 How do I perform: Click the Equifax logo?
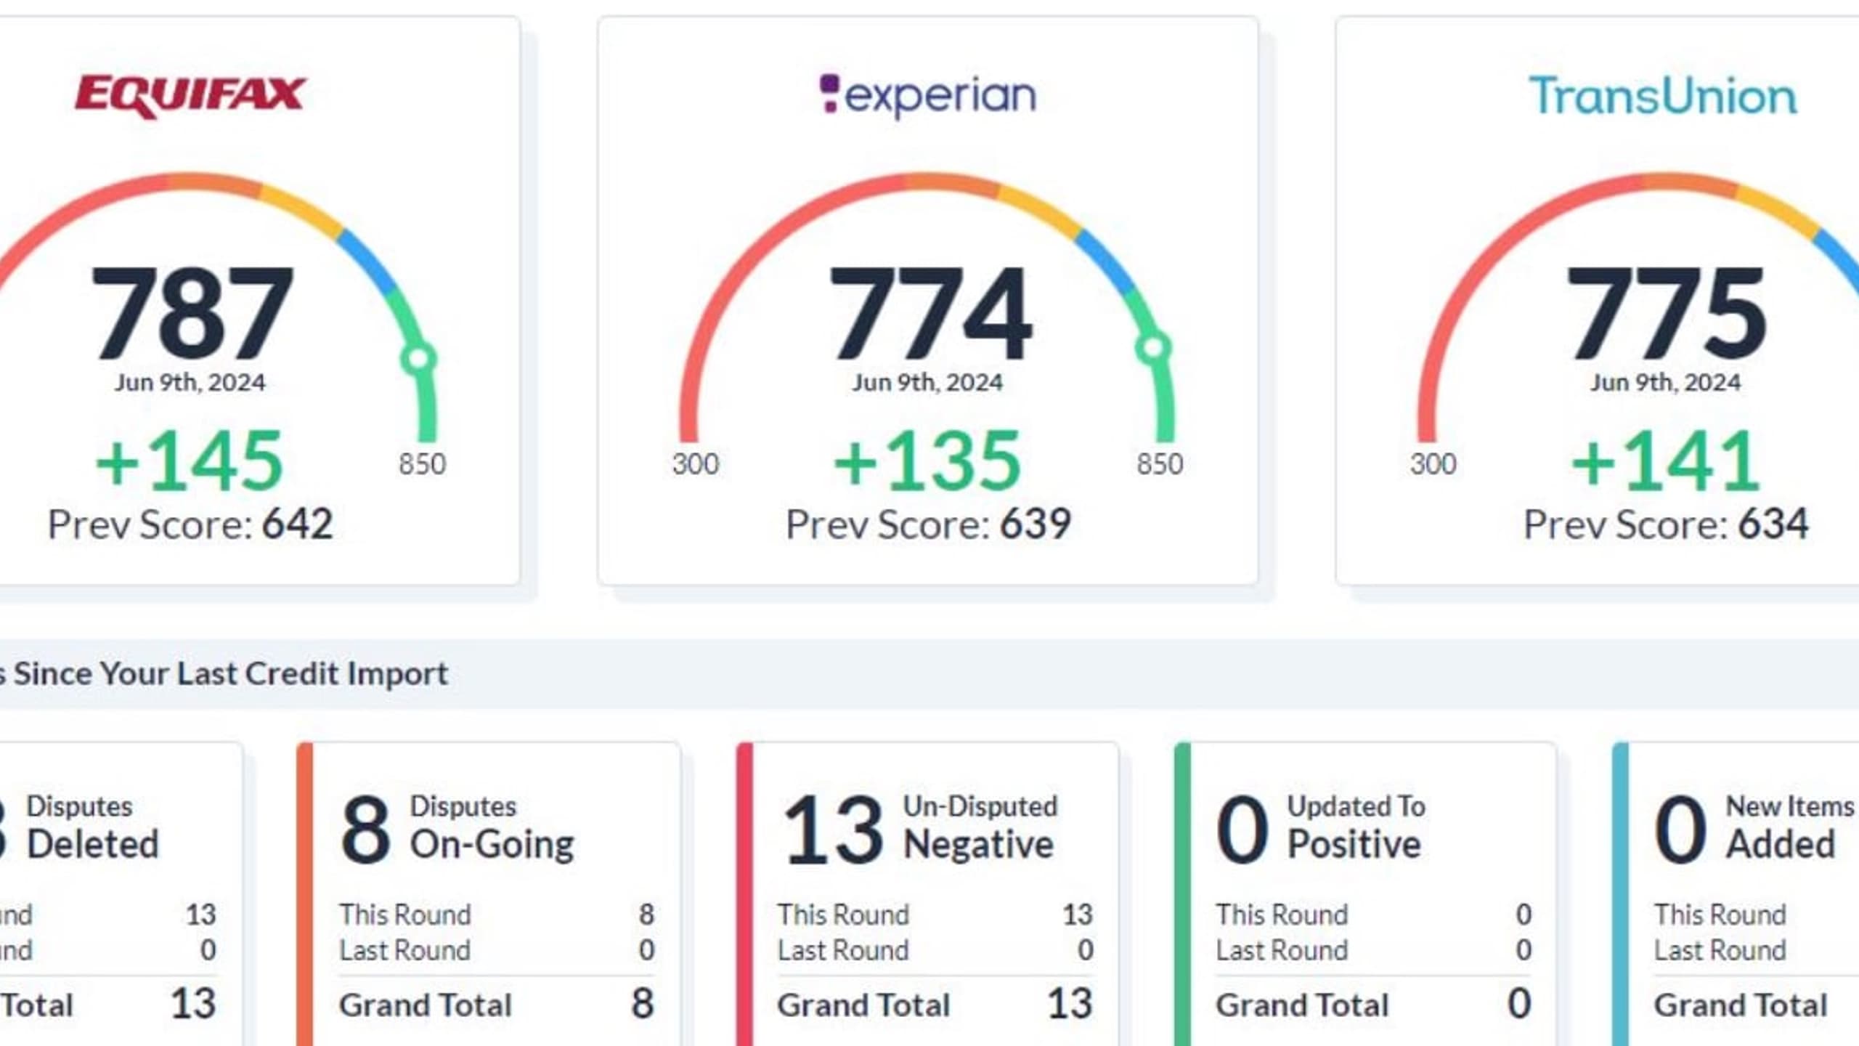tap(191, 96)
